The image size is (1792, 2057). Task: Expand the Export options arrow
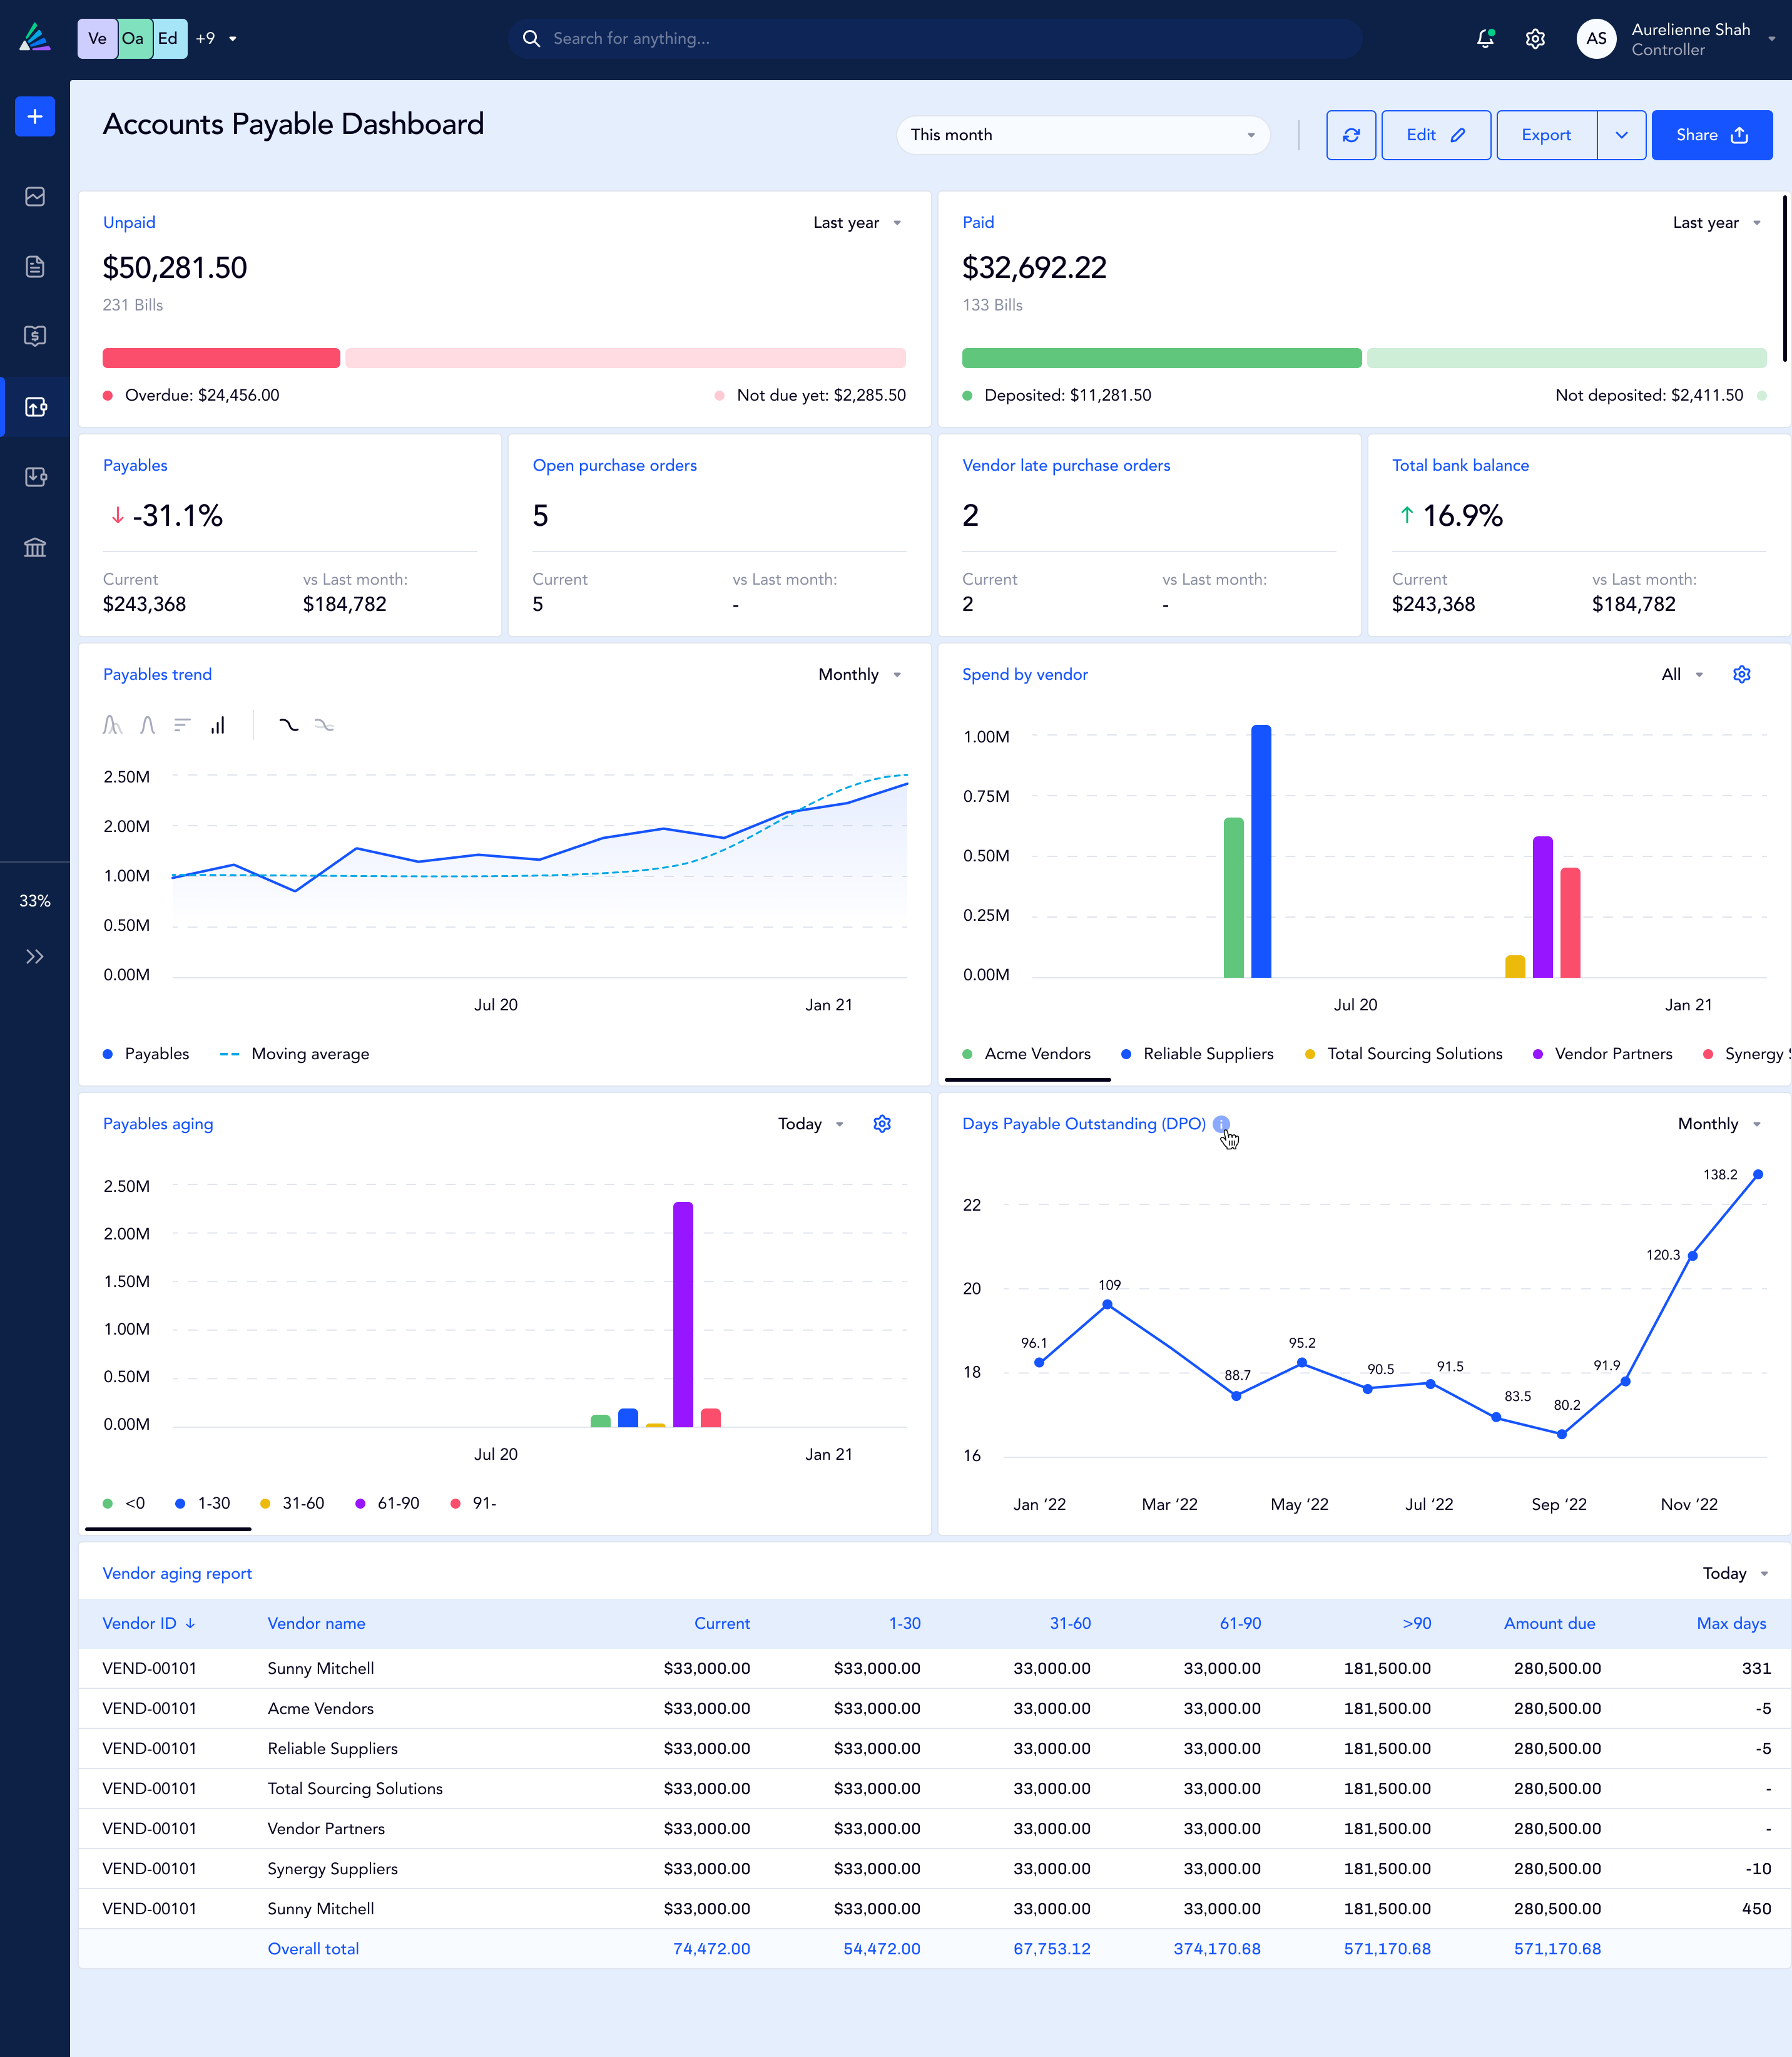click(x=1621, y=135)
